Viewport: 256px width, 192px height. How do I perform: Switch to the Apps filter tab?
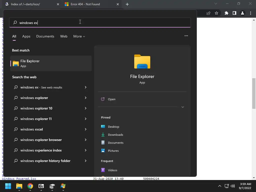coord(26,36)
